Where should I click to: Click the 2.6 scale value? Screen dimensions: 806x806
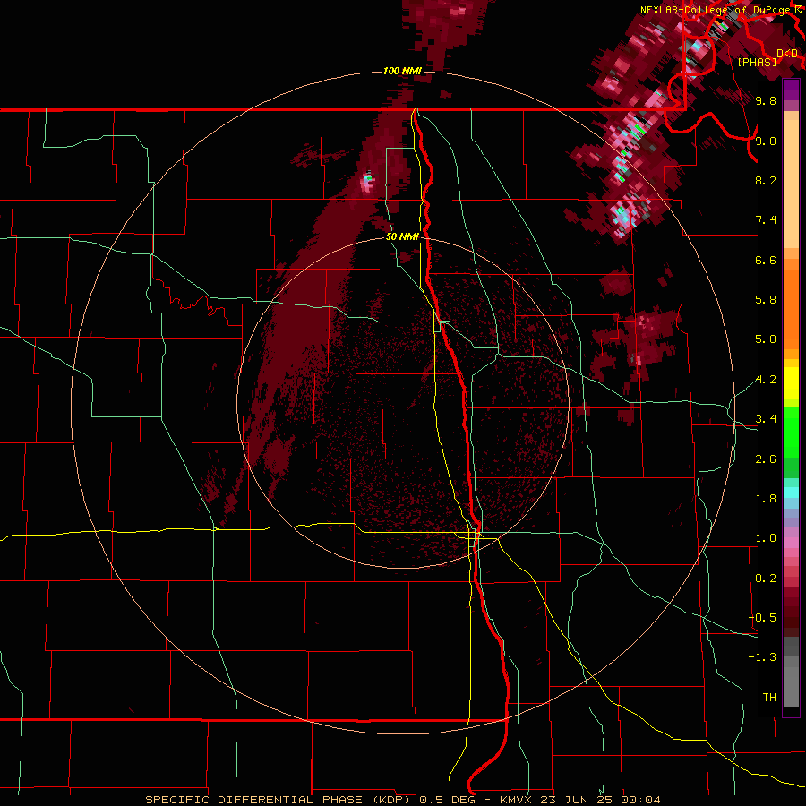[x=766, y=459]
